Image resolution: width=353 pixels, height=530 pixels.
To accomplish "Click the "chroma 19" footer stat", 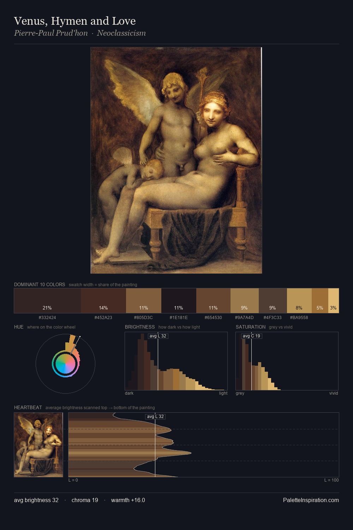I will (85, 500).
